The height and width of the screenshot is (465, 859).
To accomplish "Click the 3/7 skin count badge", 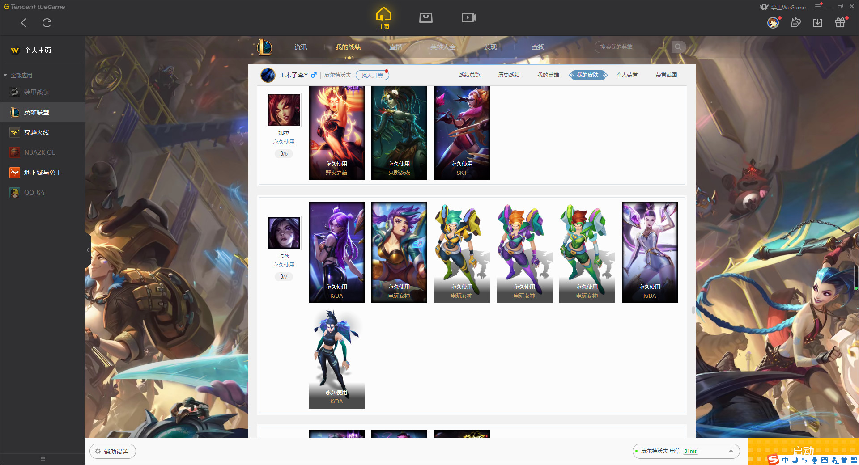I will 284,276.
